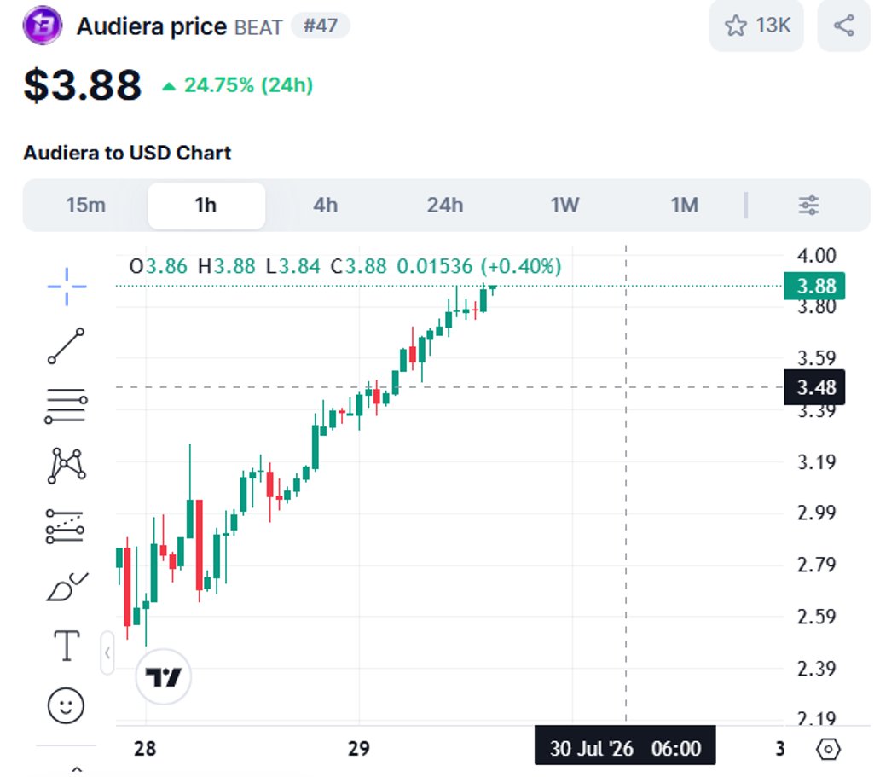The width and height of the screenshot is (880, 777).
Task: Expand more tools with bottom chevron
Action: click(x=77, y=768)
